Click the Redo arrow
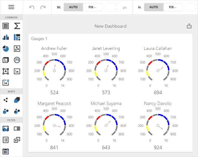 (43, 7)
